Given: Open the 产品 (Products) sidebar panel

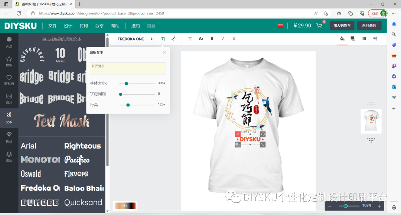Looking at the screenshot, I should coord(9,42).
